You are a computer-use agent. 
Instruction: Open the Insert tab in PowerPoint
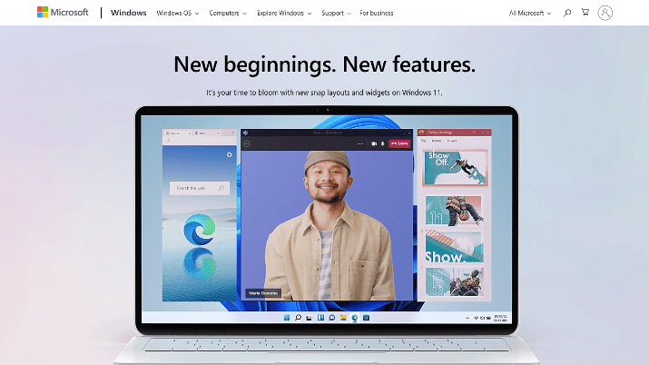451,141
